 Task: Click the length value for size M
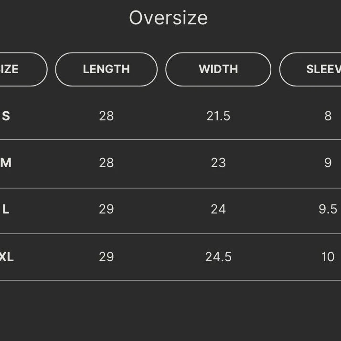click(106, 163)
